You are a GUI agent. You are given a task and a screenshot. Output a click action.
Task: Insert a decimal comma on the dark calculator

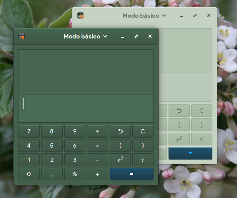[x=52, y=174]
